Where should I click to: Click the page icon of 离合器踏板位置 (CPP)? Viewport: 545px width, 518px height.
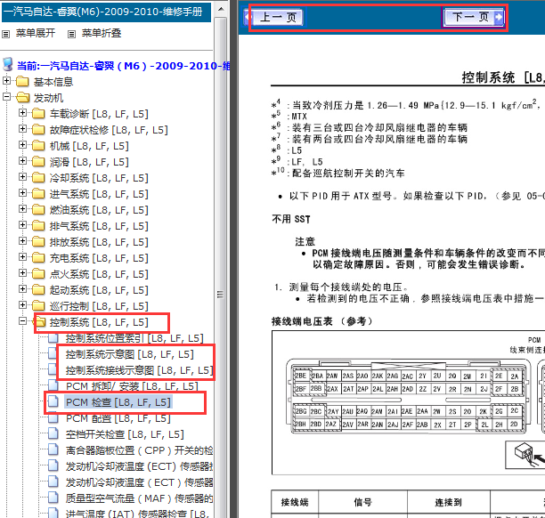[53, 449]
